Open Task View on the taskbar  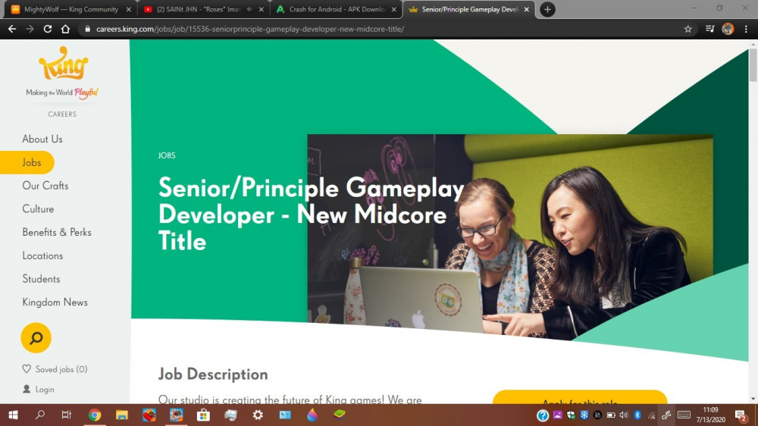67,415
